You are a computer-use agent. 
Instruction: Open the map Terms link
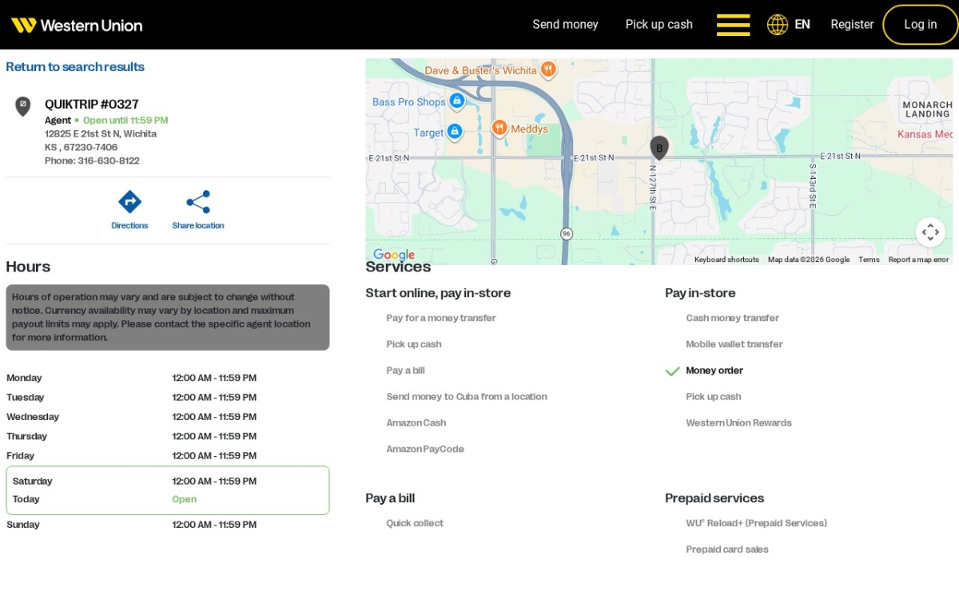click(x=869, y=260)
